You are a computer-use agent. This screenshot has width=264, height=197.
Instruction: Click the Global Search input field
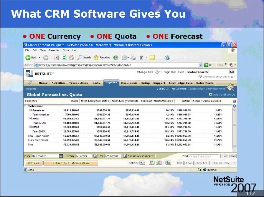[219, 72]
